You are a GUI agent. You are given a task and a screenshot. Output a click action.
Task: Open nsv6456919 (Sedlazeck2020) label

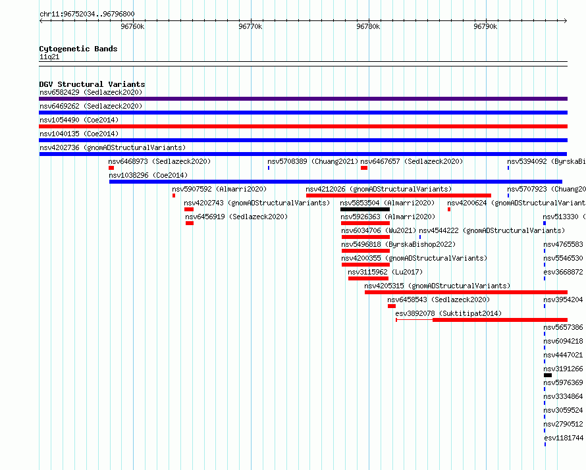pos(236,217)
